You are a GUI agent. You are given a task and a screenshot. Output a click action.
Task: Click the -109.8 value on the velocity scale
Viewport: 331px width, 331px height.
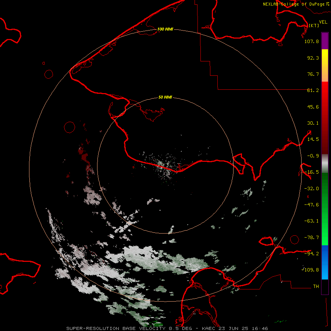[x=310, y=270]
